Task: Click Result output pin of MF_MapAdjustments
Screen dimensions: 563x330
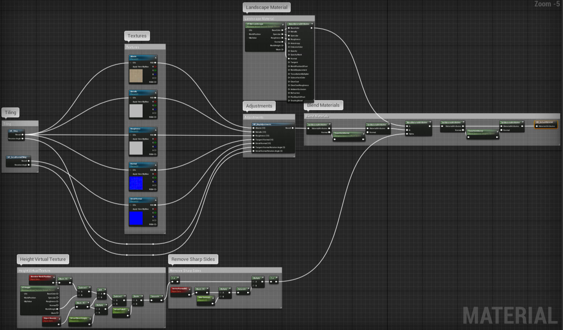Action: point(293,128)
